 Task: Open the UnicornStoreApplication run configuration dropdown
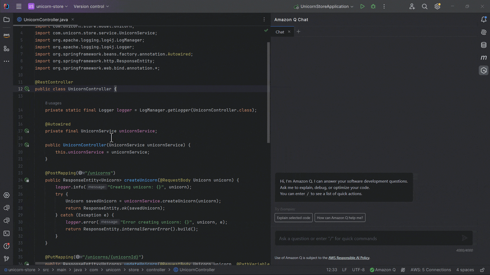coord(324,6)
